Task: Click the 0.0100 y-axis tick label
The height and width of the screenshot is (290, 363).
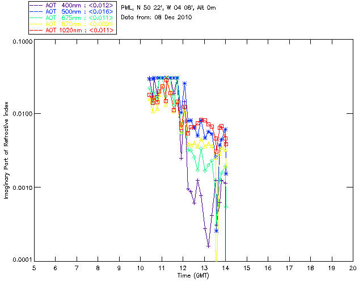Action: pyautogui.click(x=23, y=114)
